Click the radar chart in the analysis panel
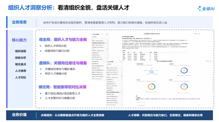 point(151,71)
